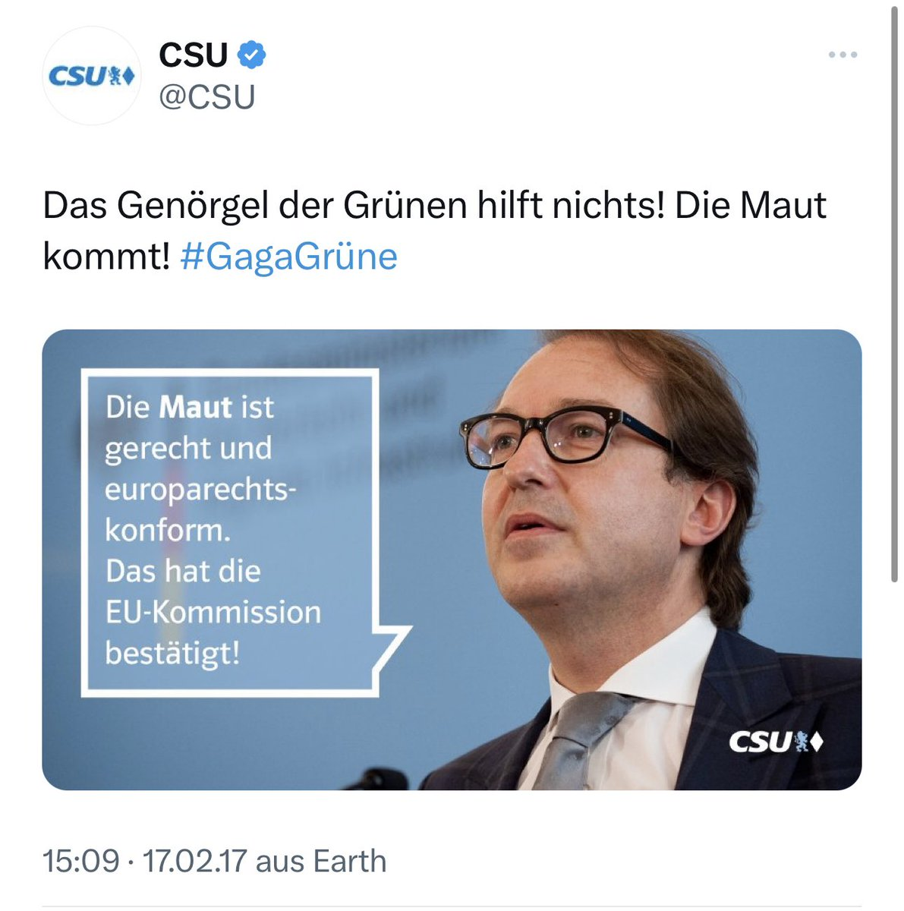
Task: Open the CSU profile avatar
Action: 91,76
